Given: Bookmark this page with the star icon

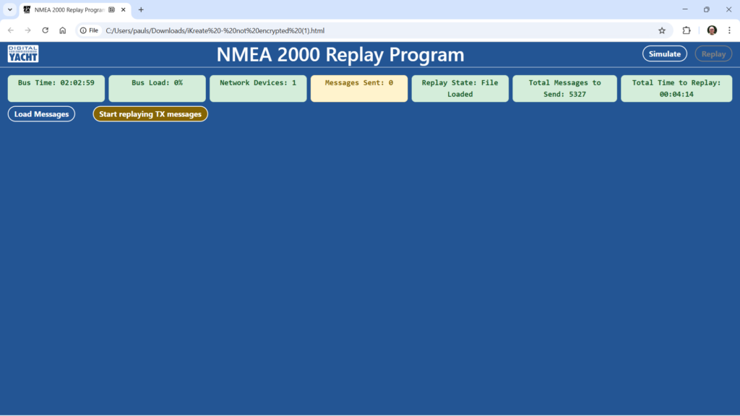Looking at the screenshot, I should pos(661,30).
